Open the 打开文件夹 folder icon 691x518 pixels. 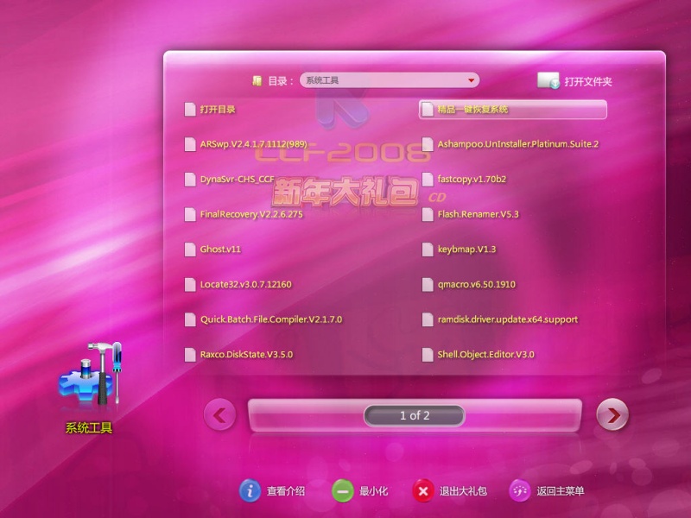548,81
